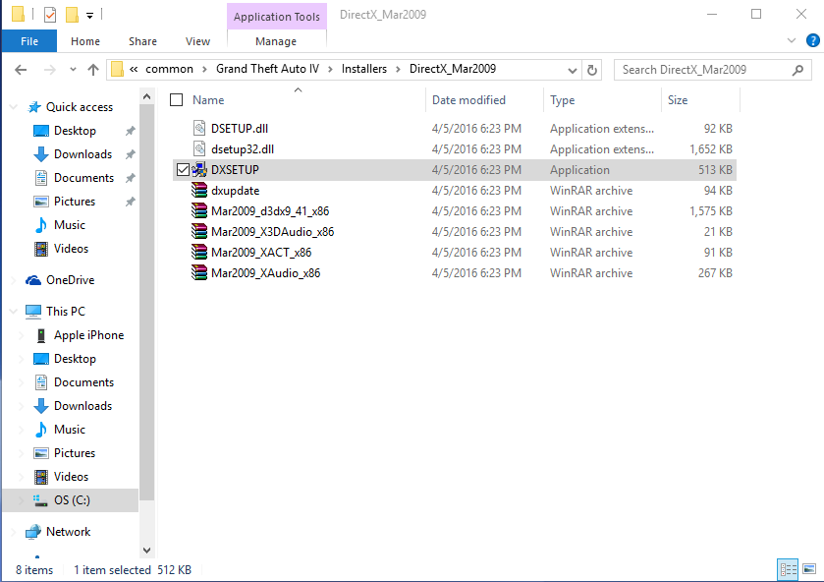Open Quick access Downloads folder

[82, 154]
